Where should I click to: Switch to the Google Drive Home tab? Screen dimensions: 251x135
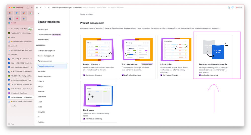(x=21, y=37)
